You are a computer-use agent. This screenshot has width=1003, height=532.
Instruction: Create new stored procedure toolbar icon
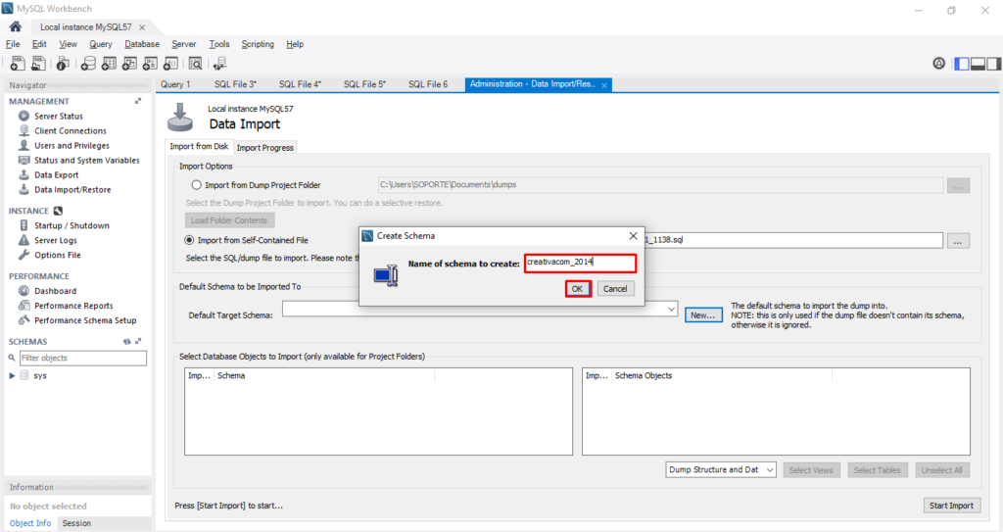(150, 64)
